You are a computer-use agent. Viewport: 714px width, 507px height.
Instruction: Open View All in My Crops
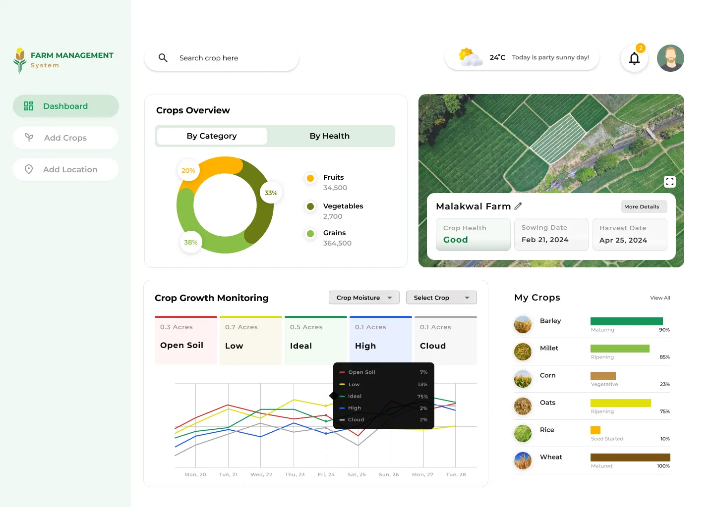point(660,298)
